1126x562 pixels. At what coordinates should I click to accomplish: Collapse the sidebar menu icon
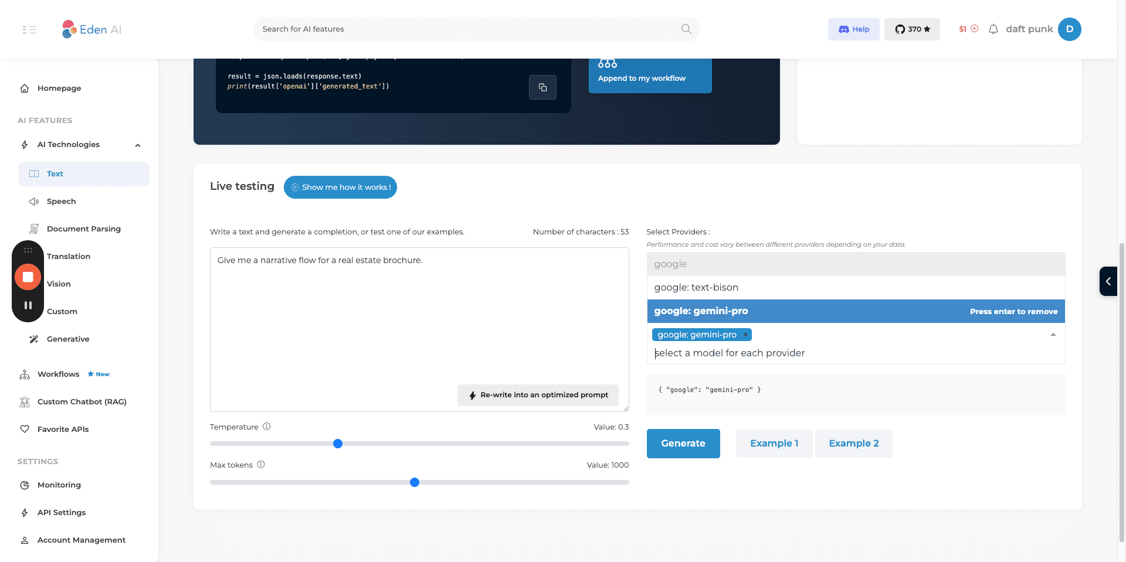point(29,29)
